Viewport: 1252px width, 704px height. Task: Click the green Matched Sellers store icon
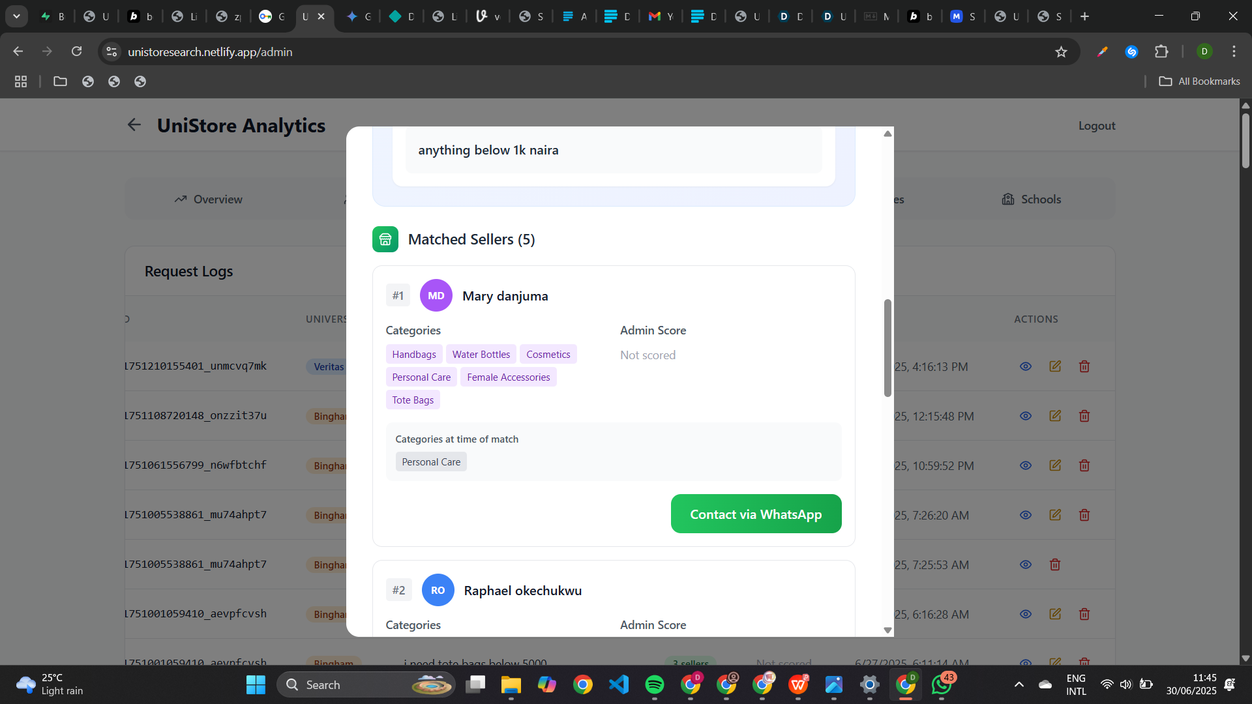(385, 239)
